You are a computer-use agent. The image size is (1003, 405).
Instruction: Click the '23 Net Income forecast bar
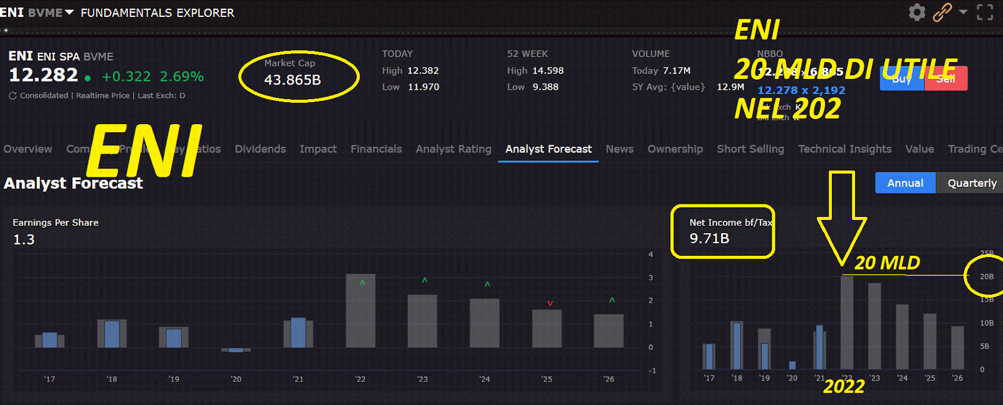pyautogui.click(x=874, y=326)
